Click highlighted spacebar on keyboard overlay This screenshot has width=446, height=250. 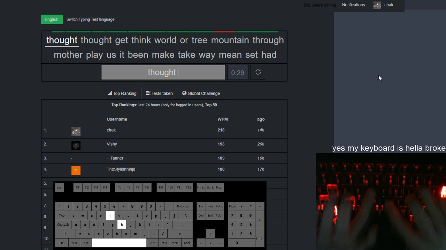[x=119, y=243]
